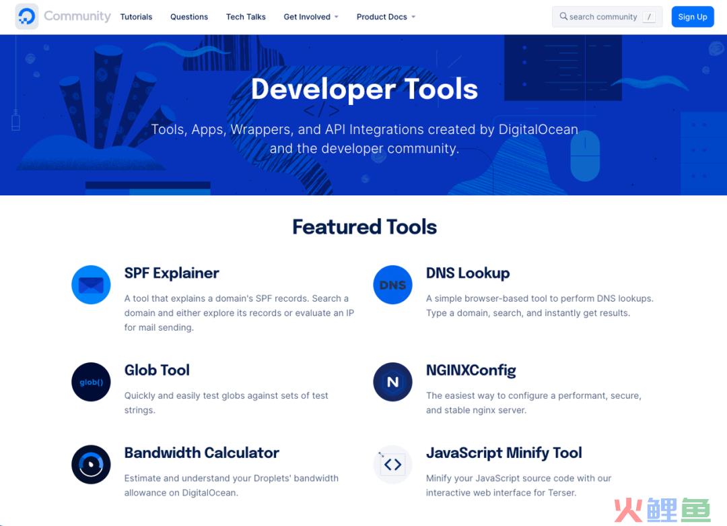Image resolution: width=727 pixels, height=526 pixels.
Task: Click the DNS Lookup description text
Action: pos(540,306)
